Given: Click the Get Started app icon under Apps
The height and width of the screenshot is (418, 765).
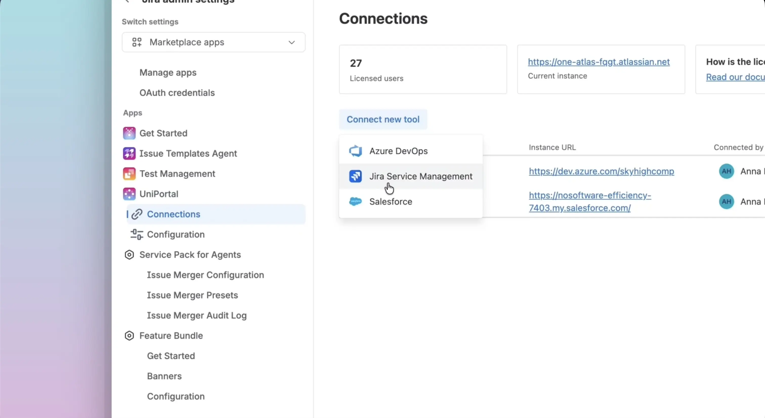Looking at the screenshot, I should pyautogui.click(x=129, y=133).
